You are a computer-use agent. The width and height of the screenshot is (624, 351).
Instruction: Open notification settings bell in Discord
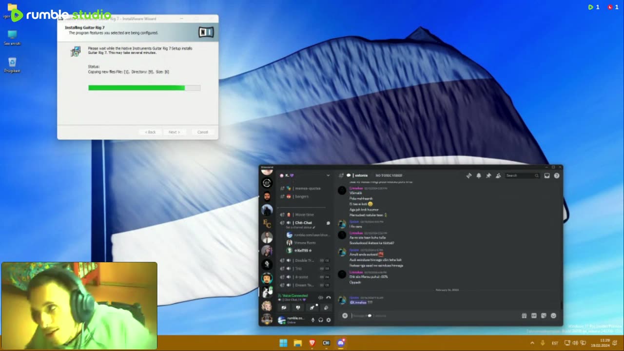(479, 175)
